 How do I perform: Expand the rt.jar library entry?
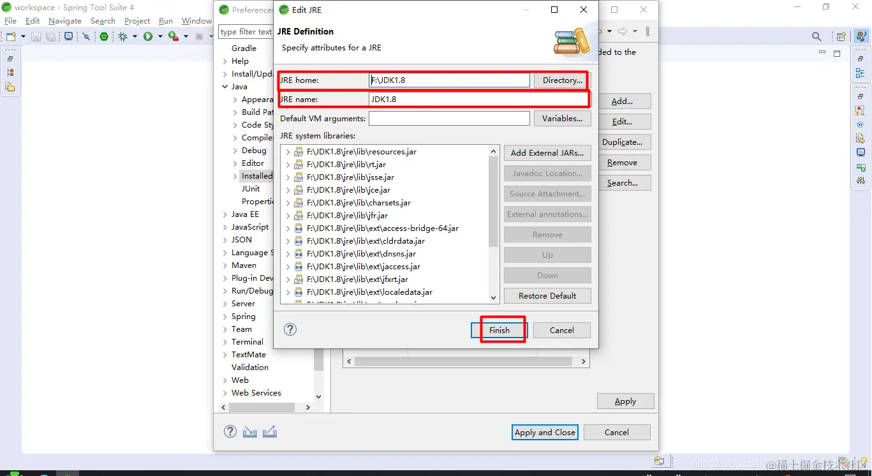[x=288, y=165]
